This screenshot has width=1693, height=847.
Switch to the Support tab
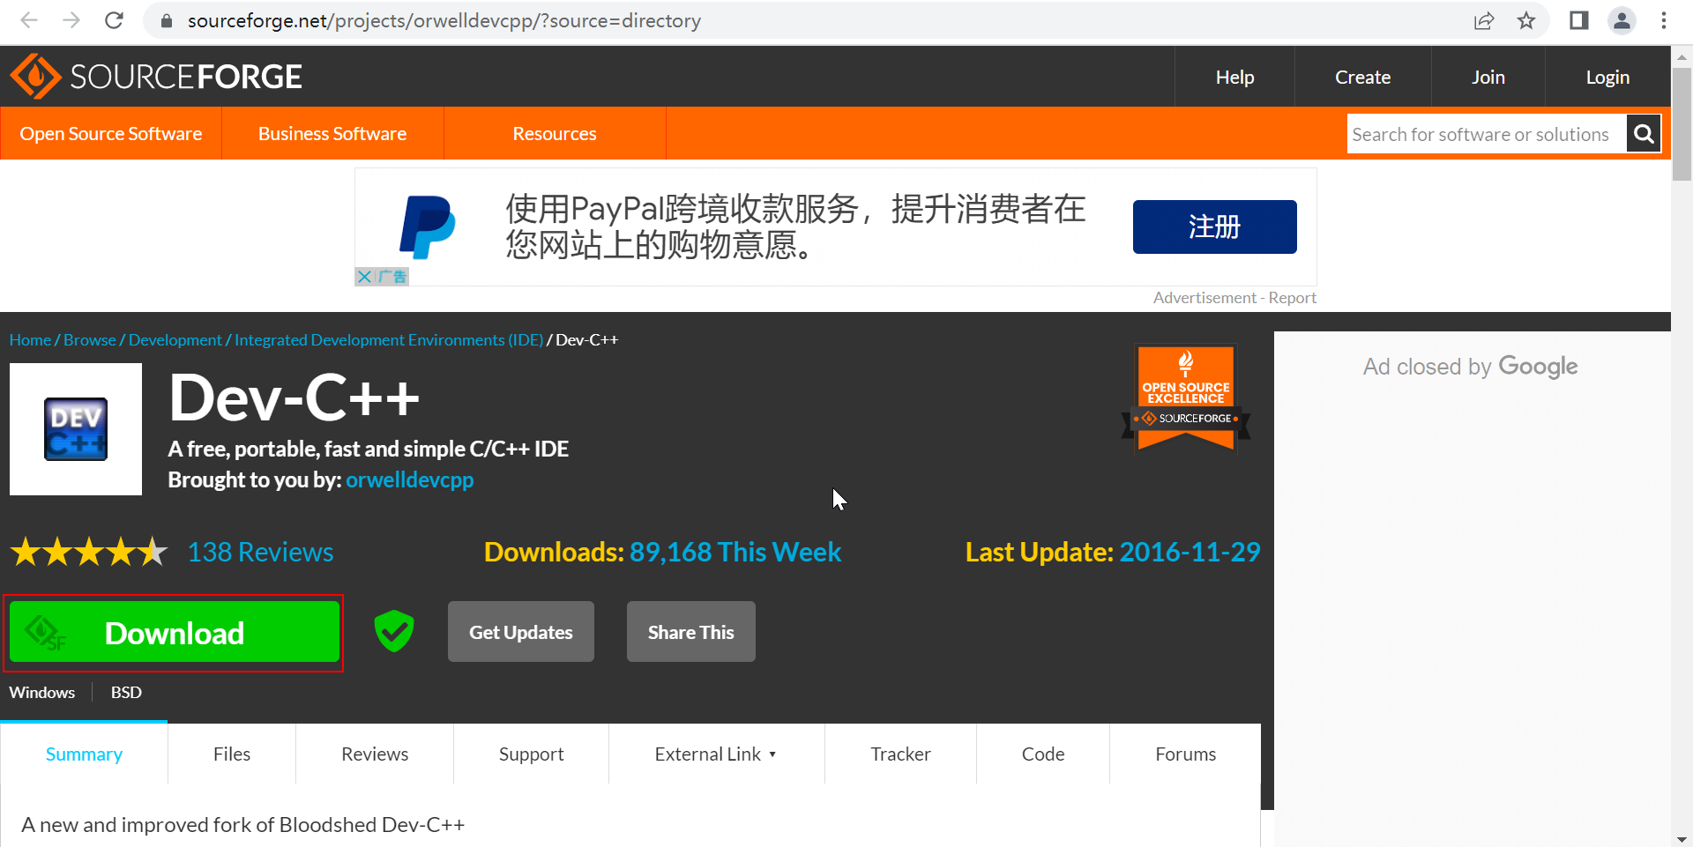531,754
